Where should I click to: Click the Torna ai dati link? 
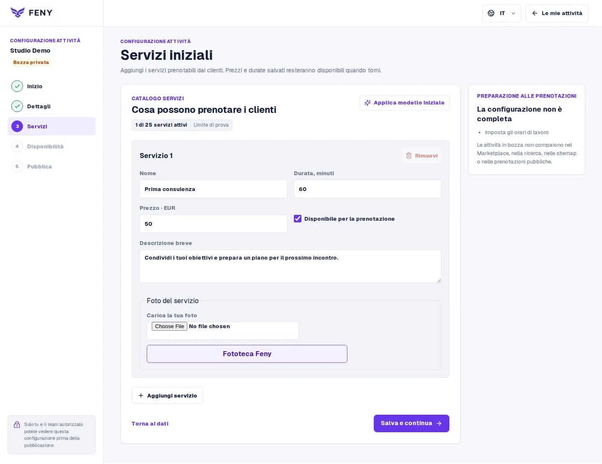click(x=150, y=423)
